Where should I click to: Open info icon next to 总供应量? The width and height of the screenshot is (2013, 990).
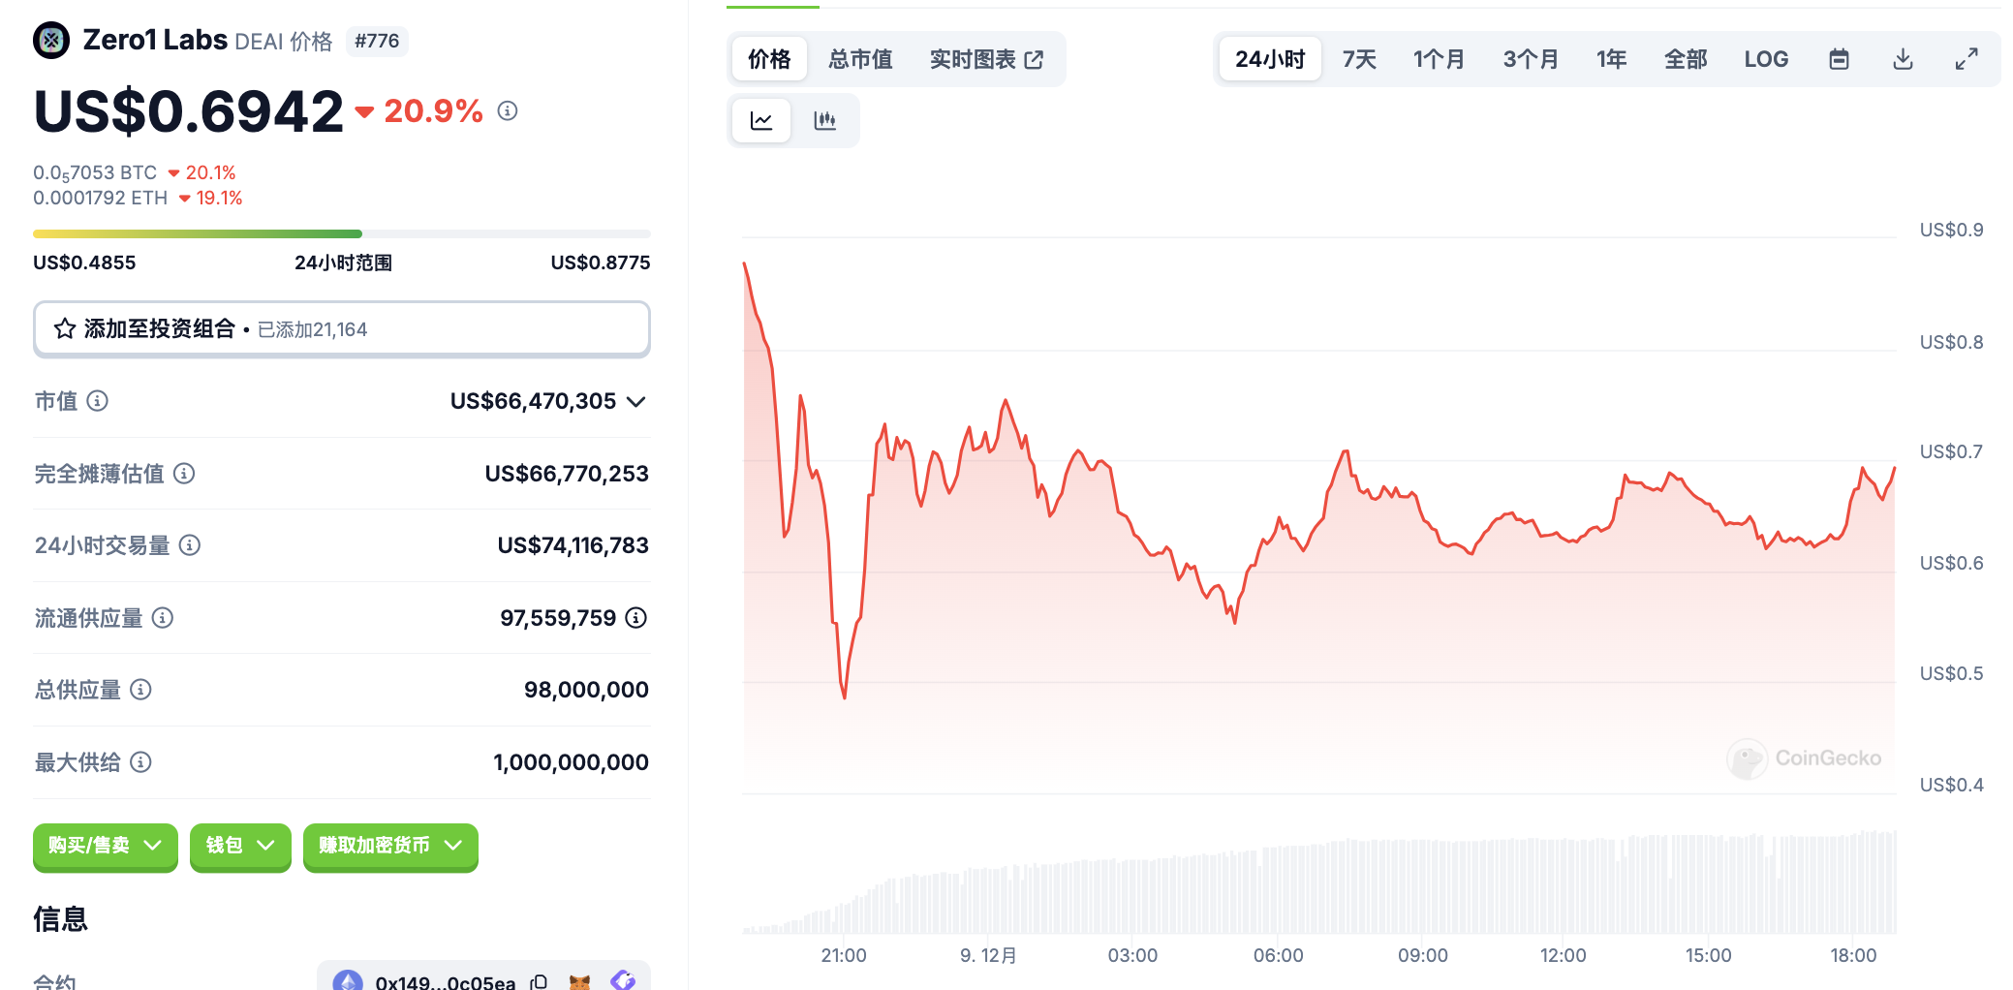(140, 690)
